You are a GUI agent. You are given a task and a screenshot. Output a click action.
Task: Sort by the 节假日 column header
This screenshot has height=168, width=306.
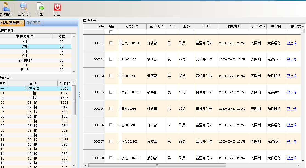(x=276, y=27)
